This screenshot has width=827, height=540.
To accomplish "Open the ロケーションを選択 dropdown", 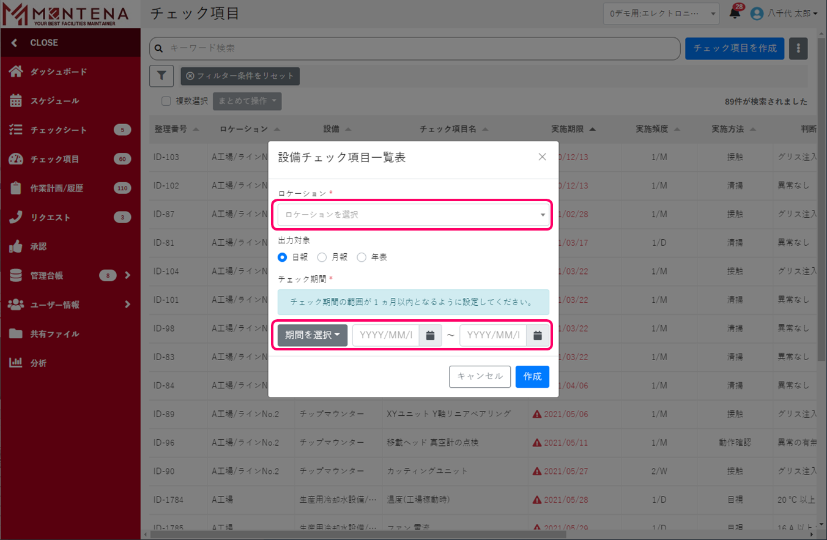I will tap(413, 215).
